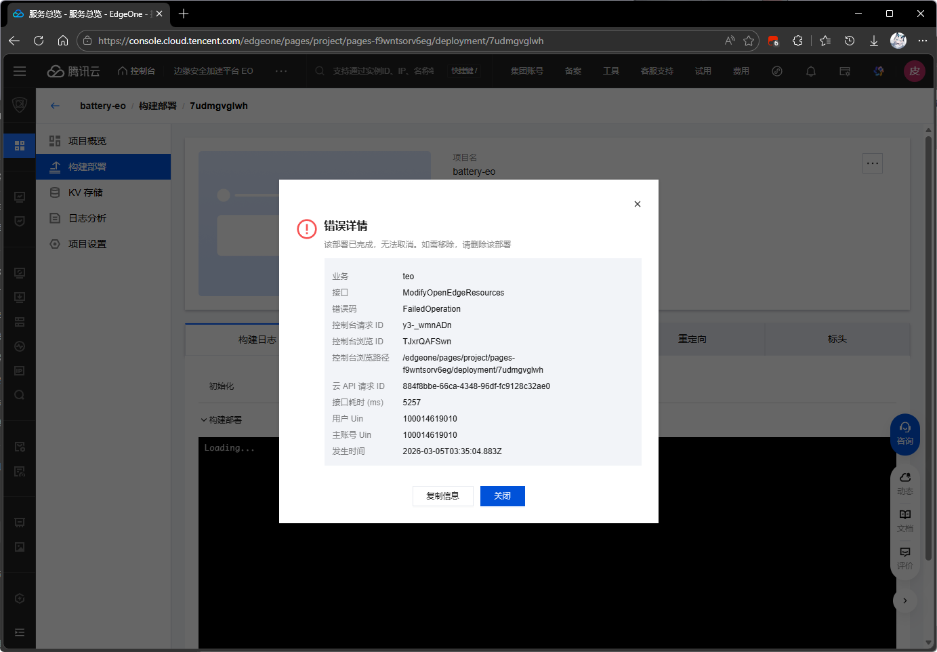Screen dimensions: 937x652
Task: Click the compass icon in the top navigation
Action: (776, 70)
